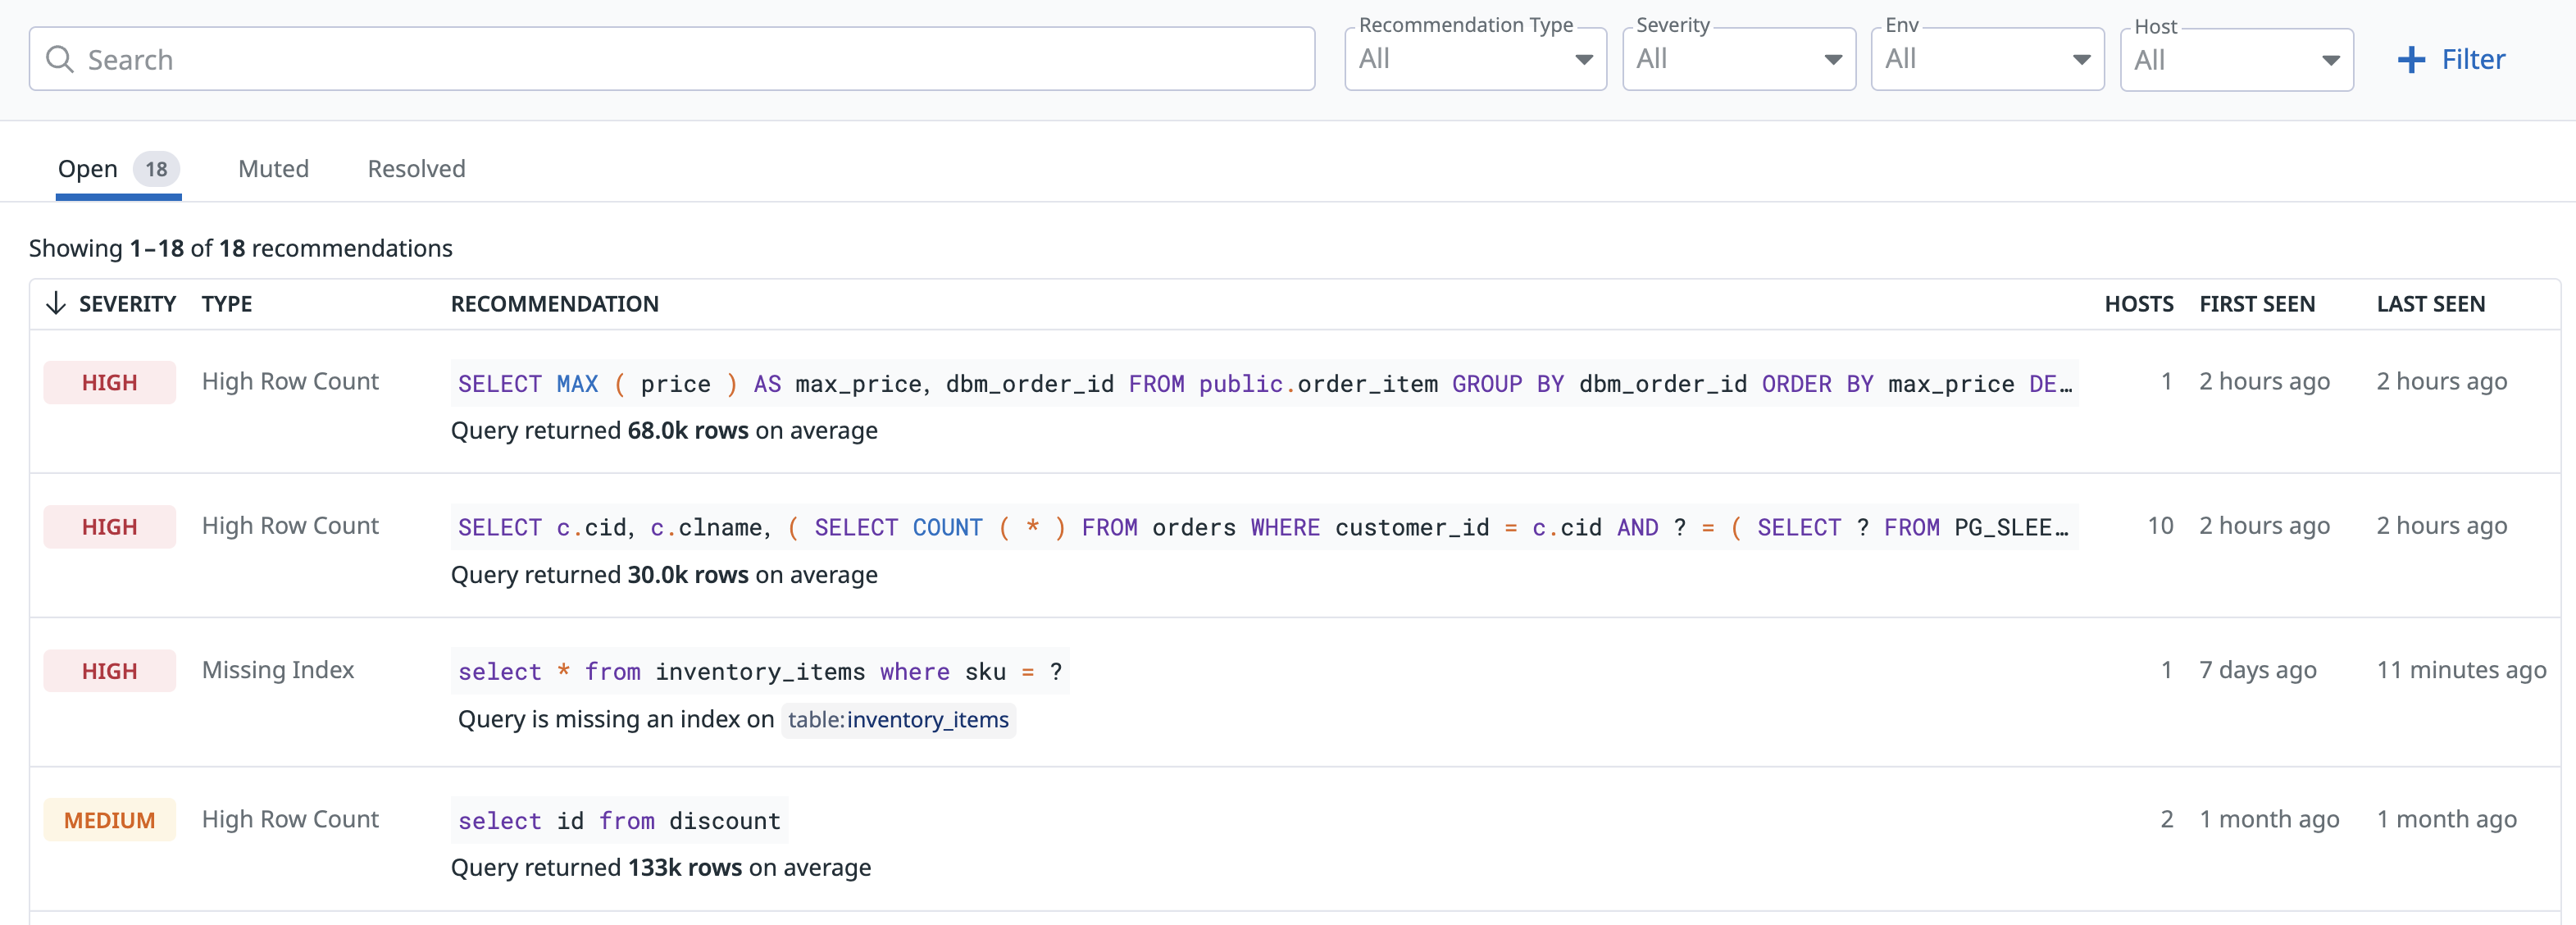The width and height of the screenshot is (2576, 925).
Task: Add a new Filter
Action: tap(2452, 60)
